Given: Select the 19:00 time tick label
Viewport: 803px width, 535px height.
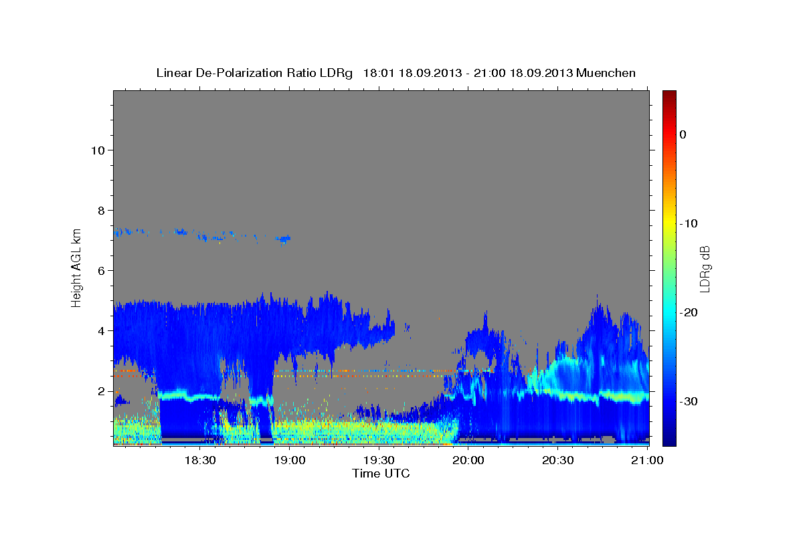Looking at the screenshot, I should click(x=289, y=460).
